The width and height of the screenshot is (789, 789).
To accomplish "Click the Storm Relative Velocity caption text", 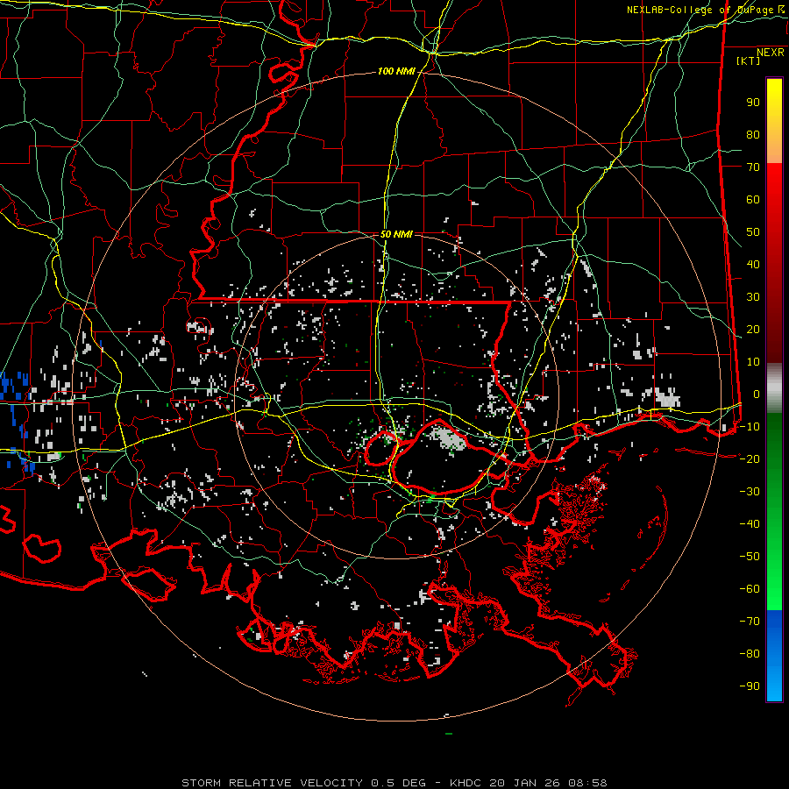I will 394,783.
